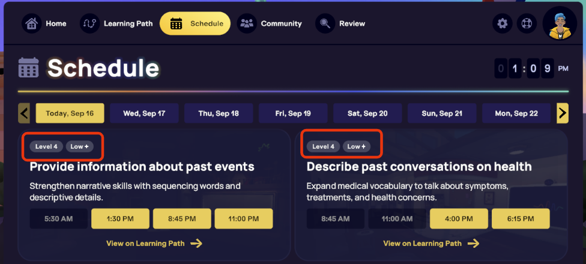Select the Mon, Sep 22 date tab
Viewport: 586px width, 264px height.
pyautogui.click(x=516, y=113)
